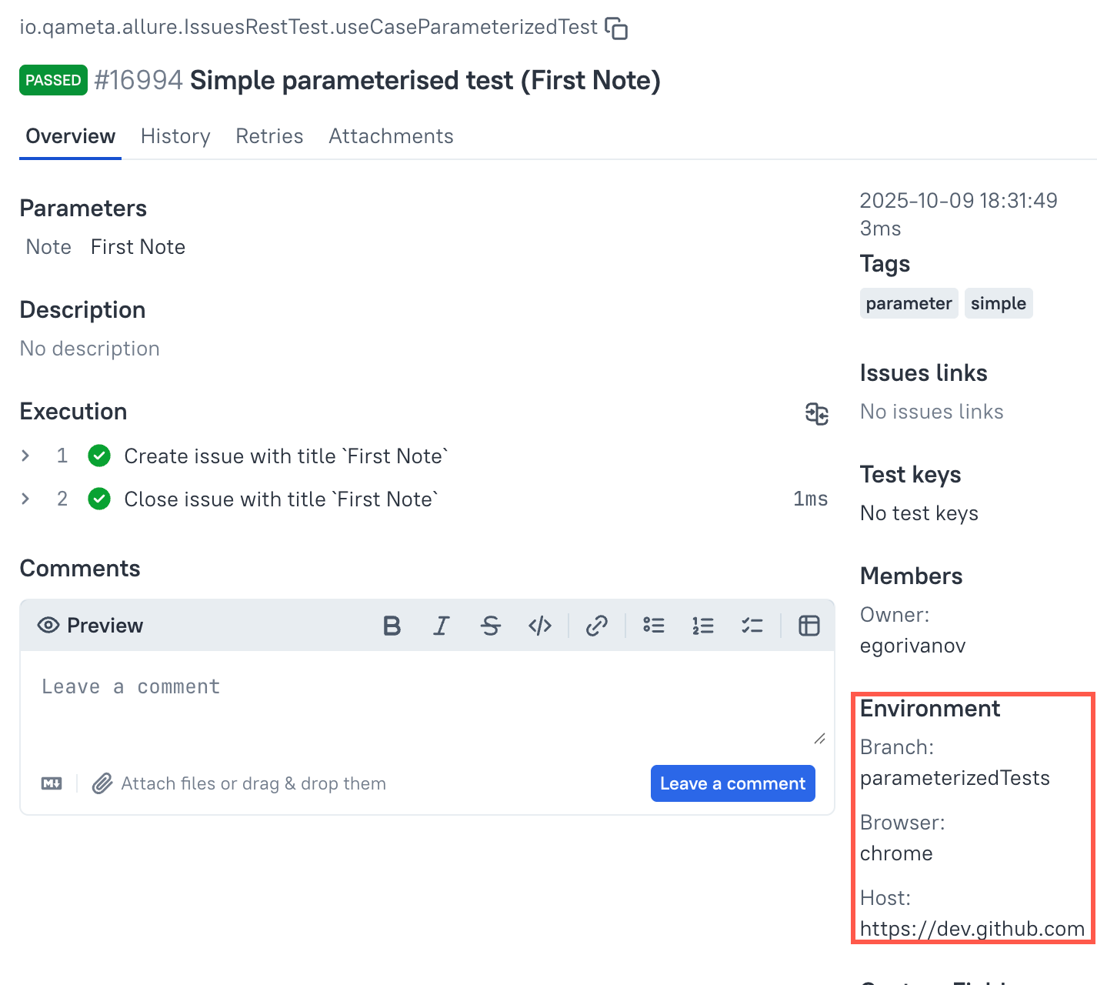1097x985 pixels.
Task: Apply strikethrough formatting in comment toolbar
Action: 491,626
